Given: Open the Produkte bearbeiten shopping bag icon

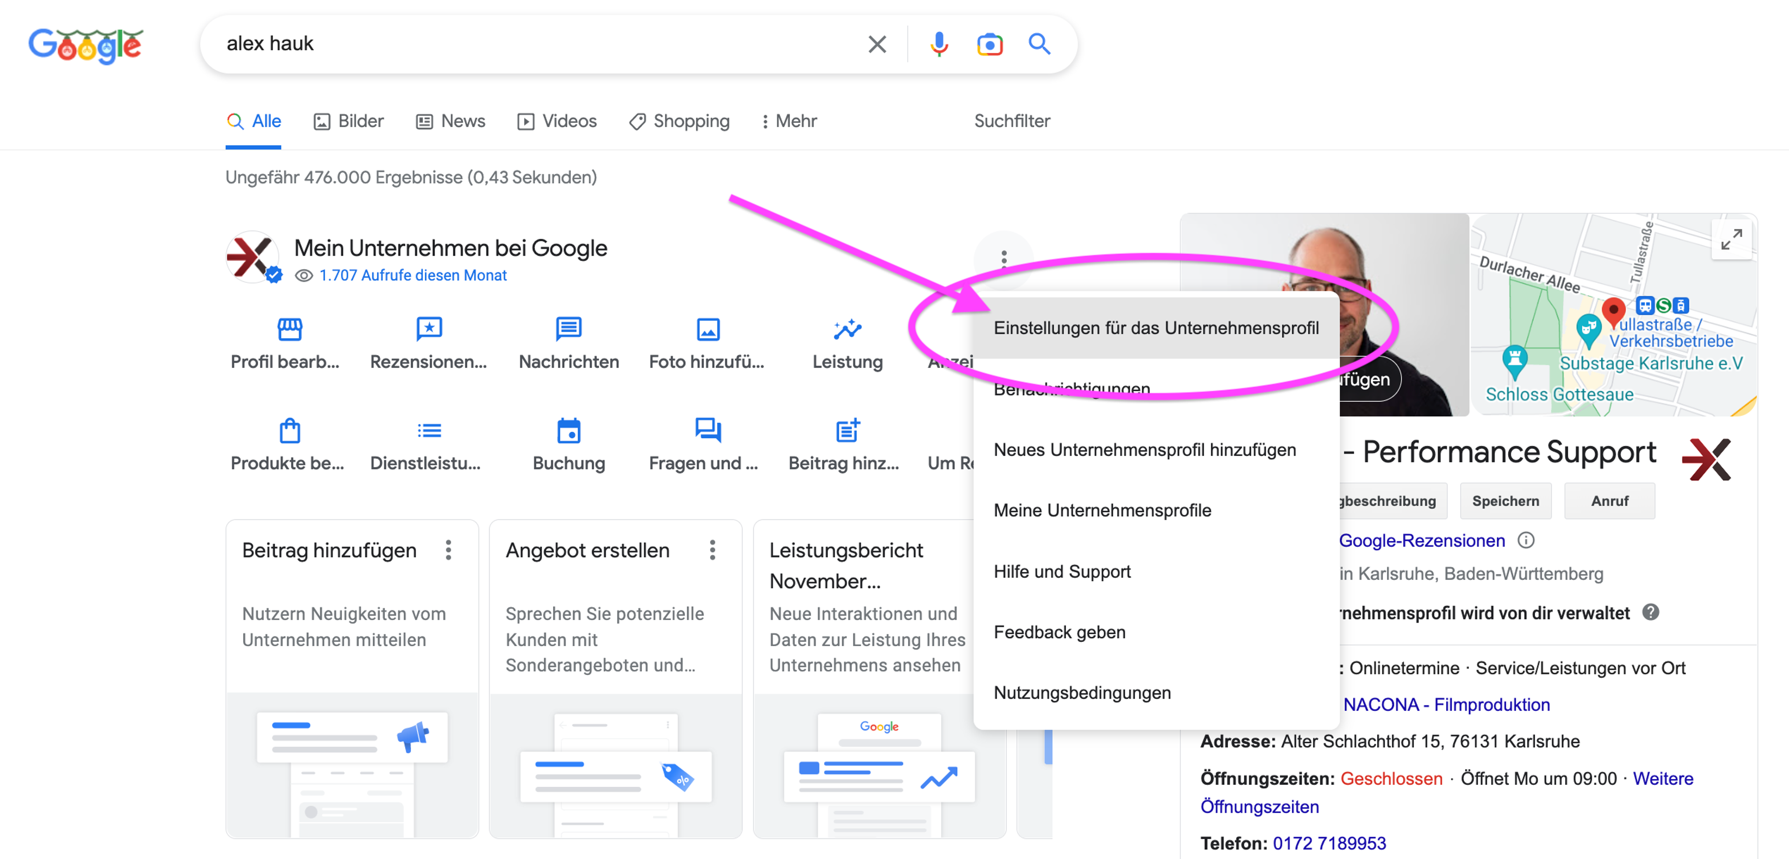Looking at the screenshot, I should (x=290, y=430).
